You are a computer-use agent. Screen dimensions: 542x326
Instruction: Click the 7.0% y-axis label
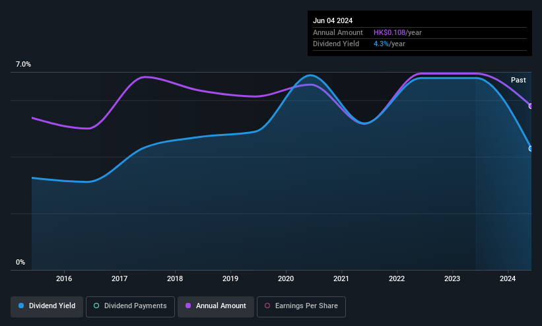[23, 64]
